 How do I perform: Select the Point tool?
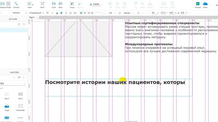[42, 5]
